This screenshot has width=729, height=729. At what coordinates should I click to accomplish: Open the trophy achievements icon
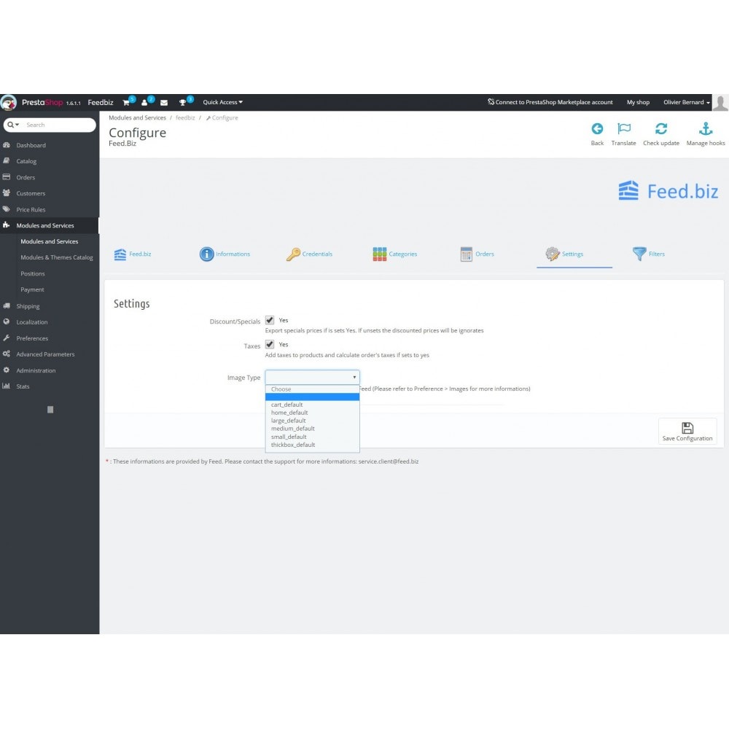183,103
